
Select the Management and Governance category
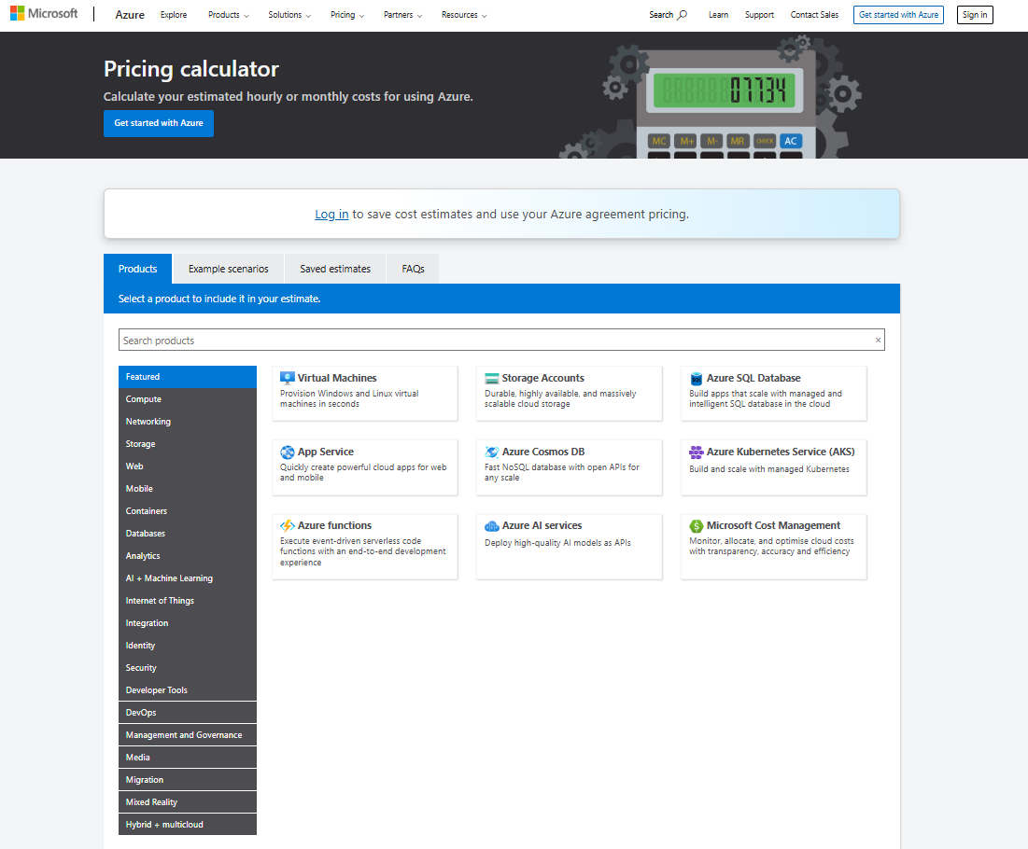tap(188, 735)
